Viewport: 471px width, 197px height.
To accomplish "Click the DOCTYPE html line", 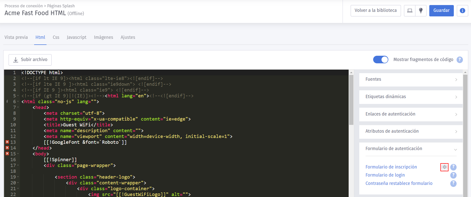I will pos(42,73).
